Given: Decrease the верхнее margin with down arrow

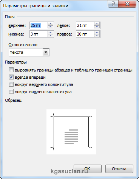Looking at the screenshot, I should pyautogui.click(x=51, y=27).
